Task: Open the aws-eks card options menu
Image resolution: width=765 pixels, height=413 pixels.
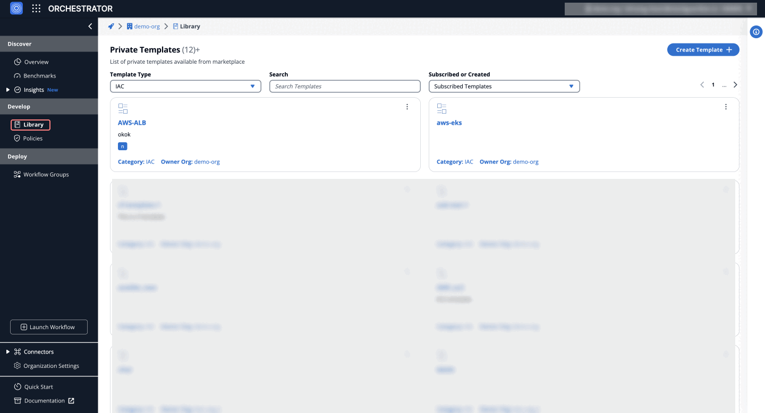Action: (x=726, y=107)
